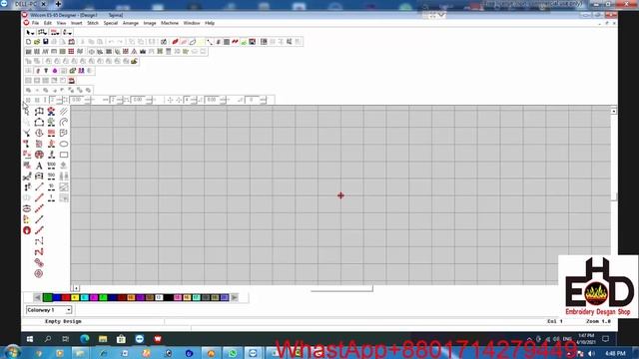Open File Explorer from the remote taskbar
The image size is (639, 359).
103,339
